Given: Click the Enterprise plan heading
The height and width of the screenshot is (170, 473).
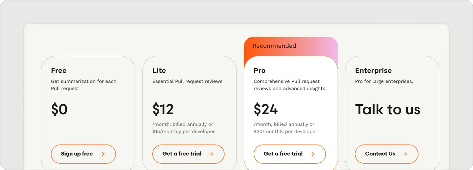Looking at the screenshot, I should click(x=373, y=70).
